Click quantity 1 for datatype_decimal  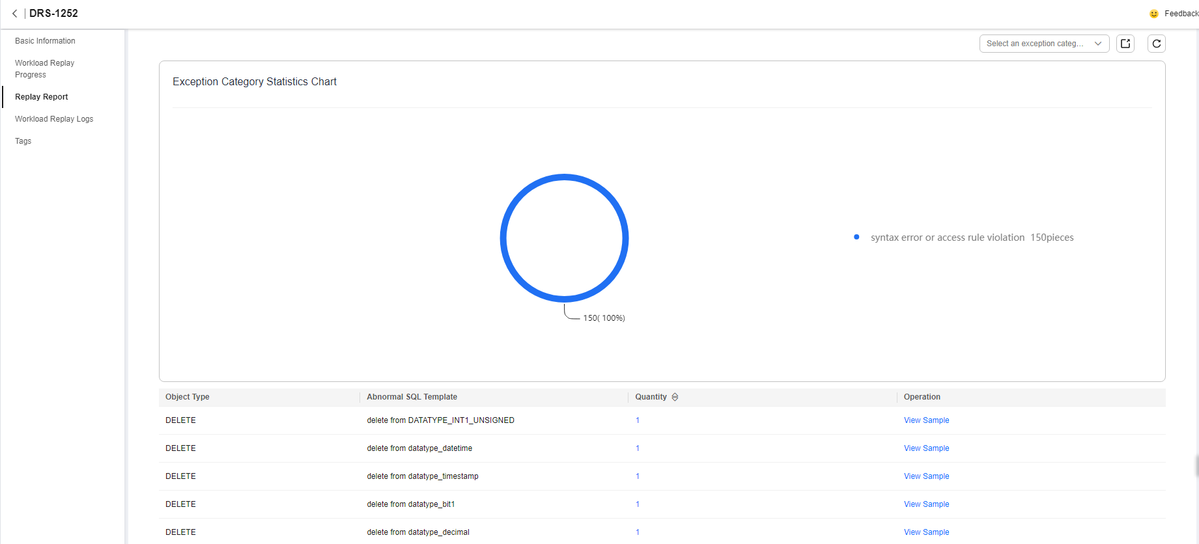(638, 532)
